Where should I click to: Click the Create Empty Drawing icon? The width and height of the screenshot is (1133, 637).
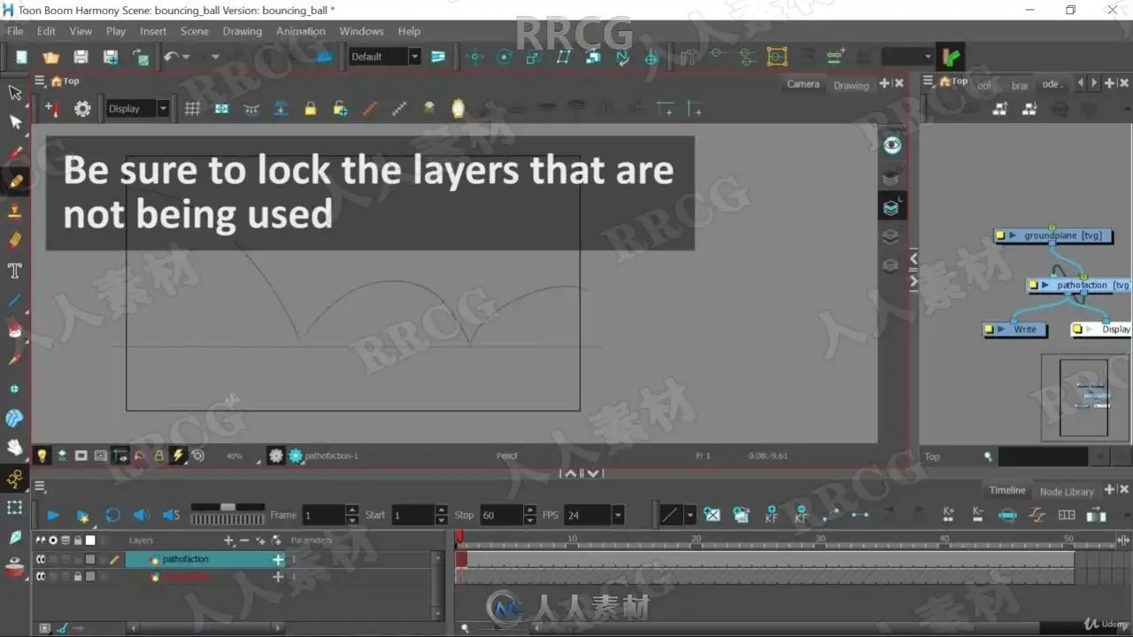click(712, 514)
